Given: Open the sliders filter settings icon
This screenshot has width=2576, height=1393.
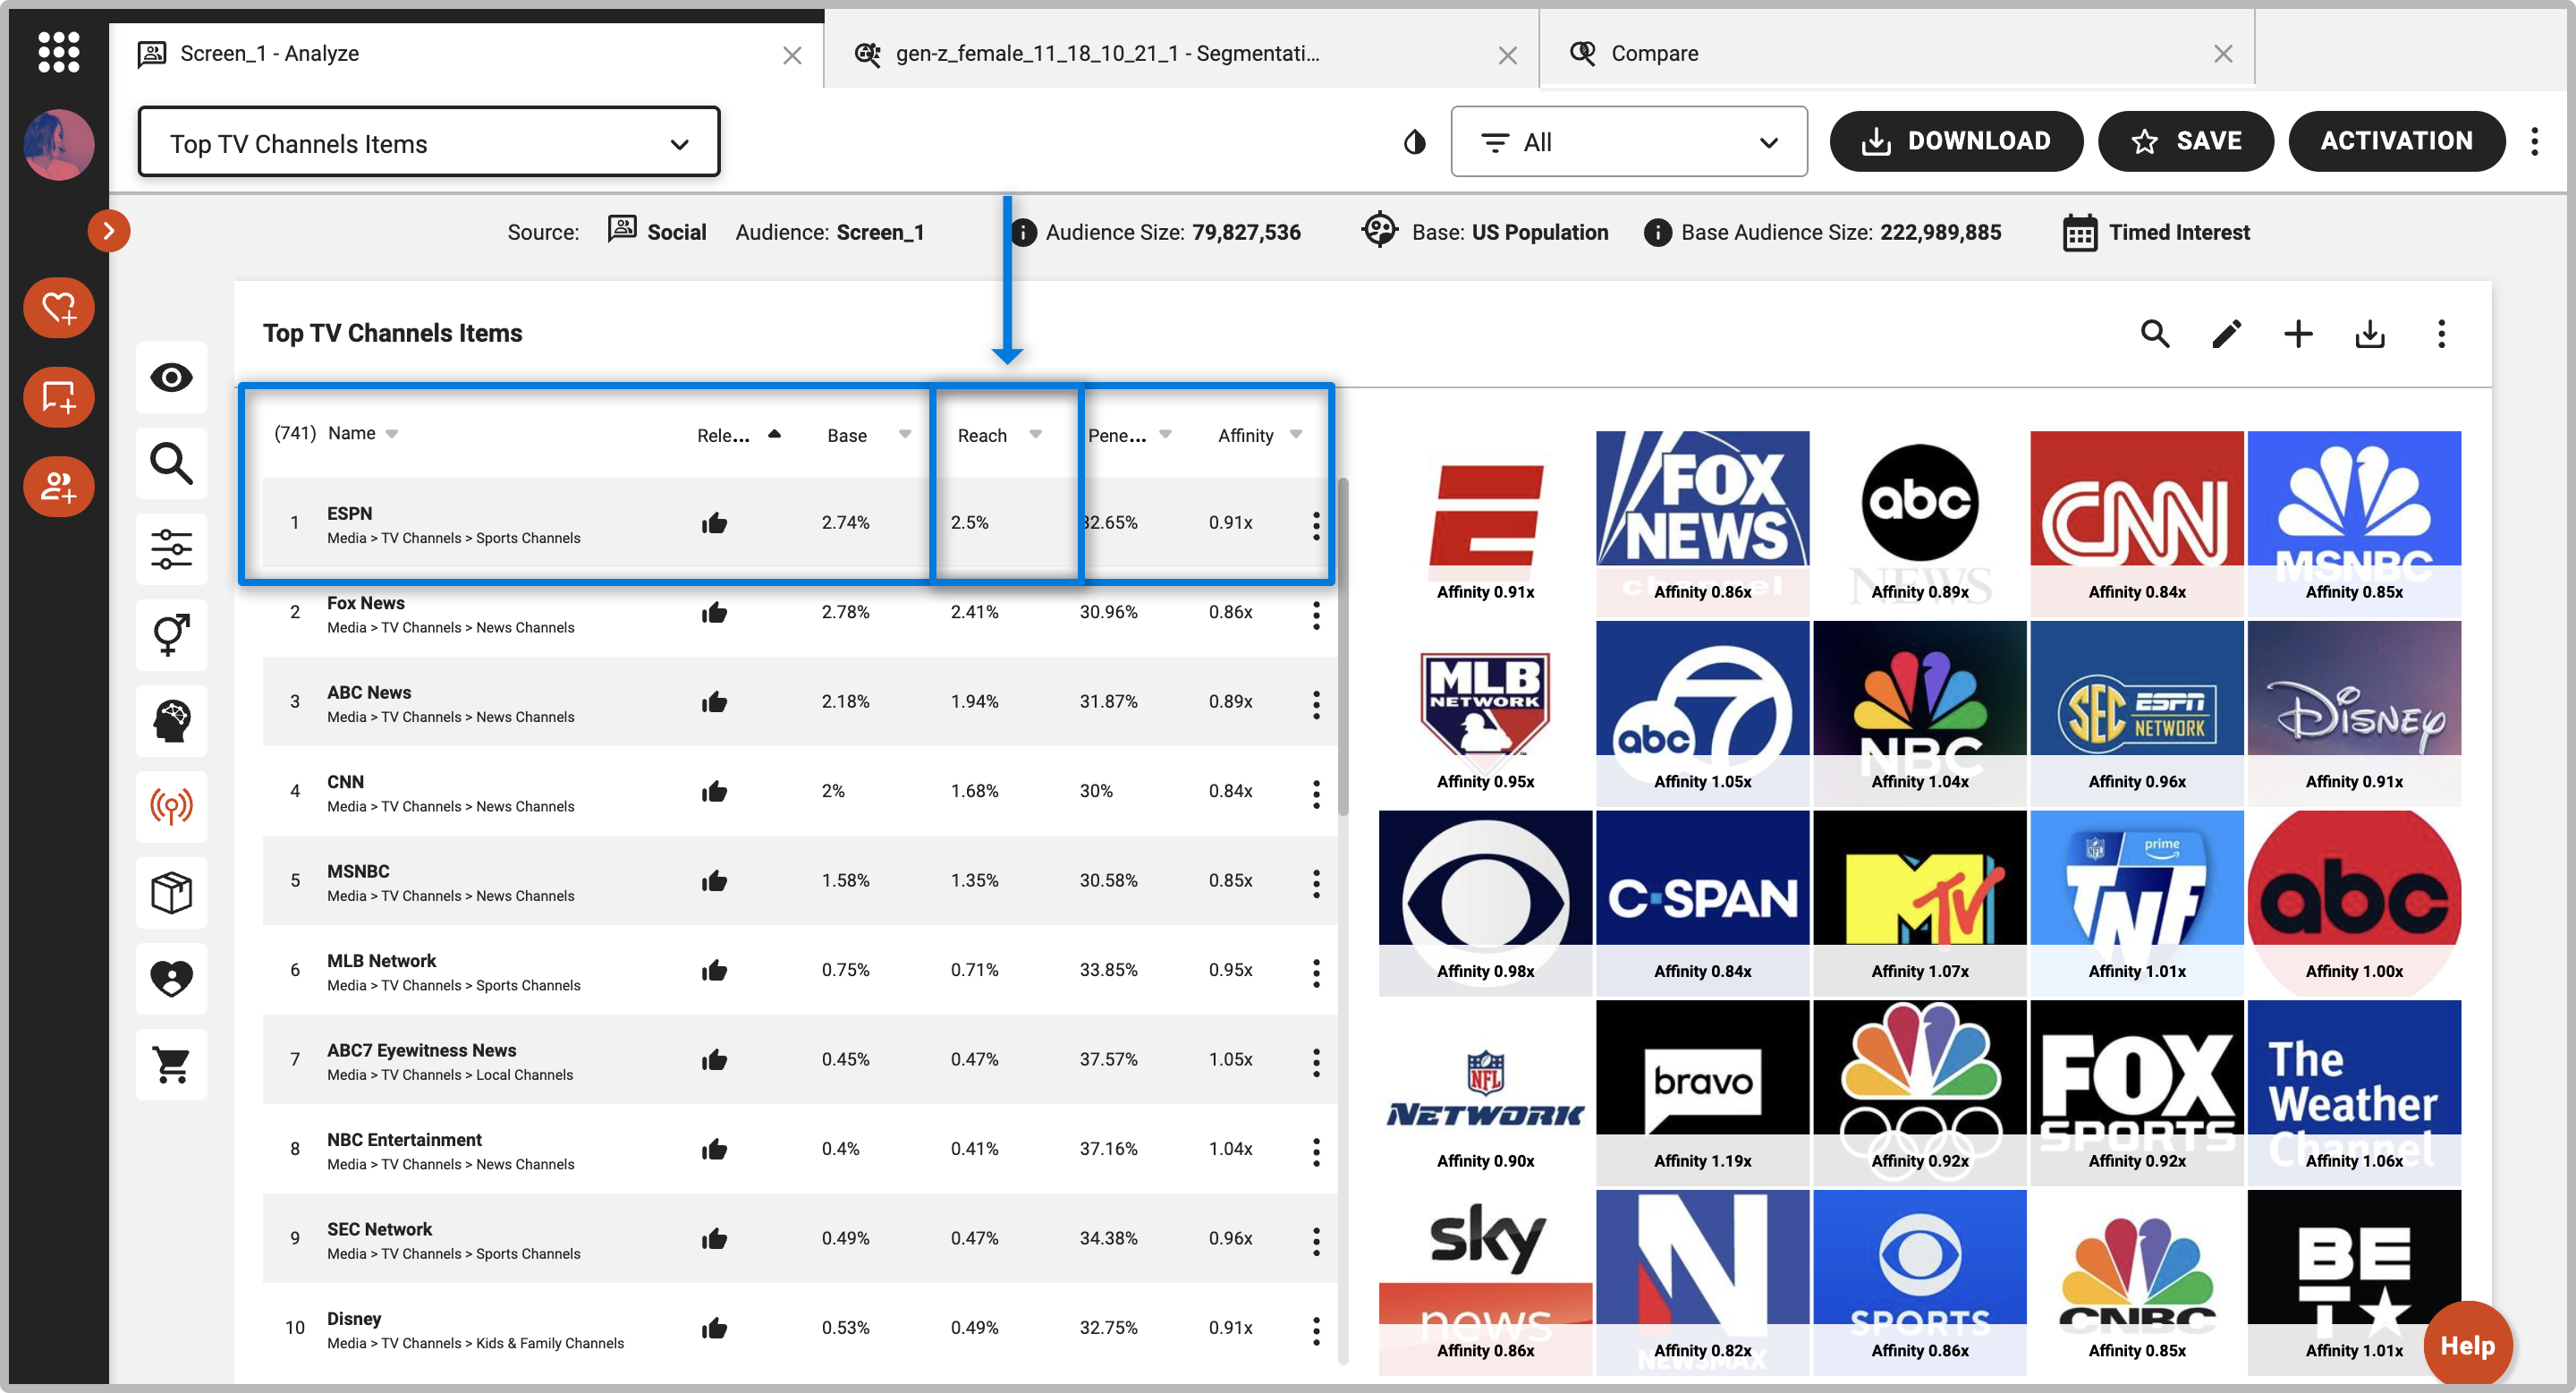Looking at the screenshot, I should pos(171,549).
